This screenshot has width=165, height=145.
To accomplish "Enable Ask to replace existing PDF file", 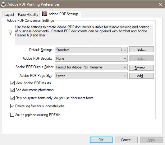I will point(12,115).
